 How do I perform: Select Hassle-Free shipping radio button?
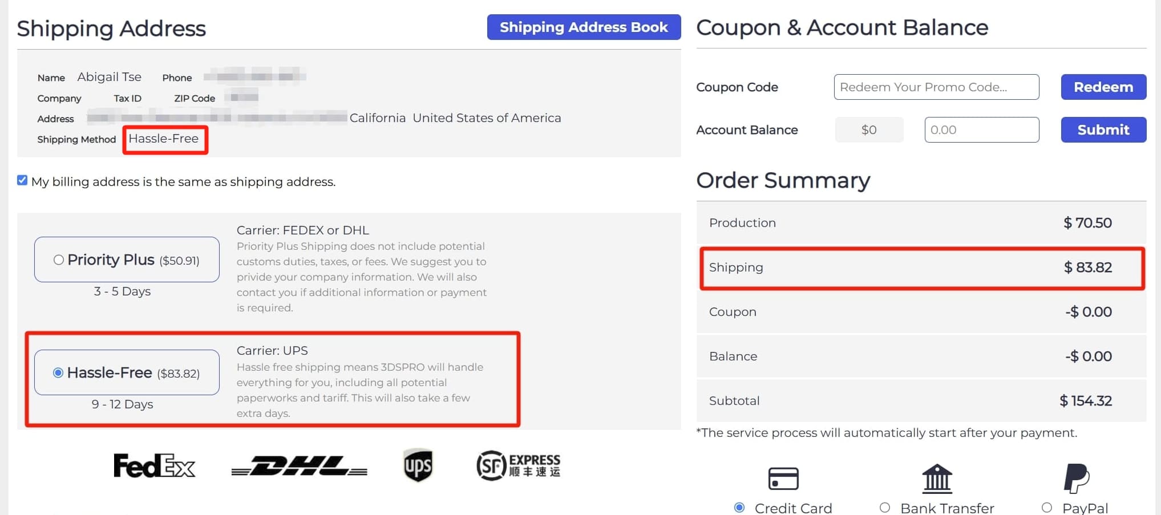(58, 373)
